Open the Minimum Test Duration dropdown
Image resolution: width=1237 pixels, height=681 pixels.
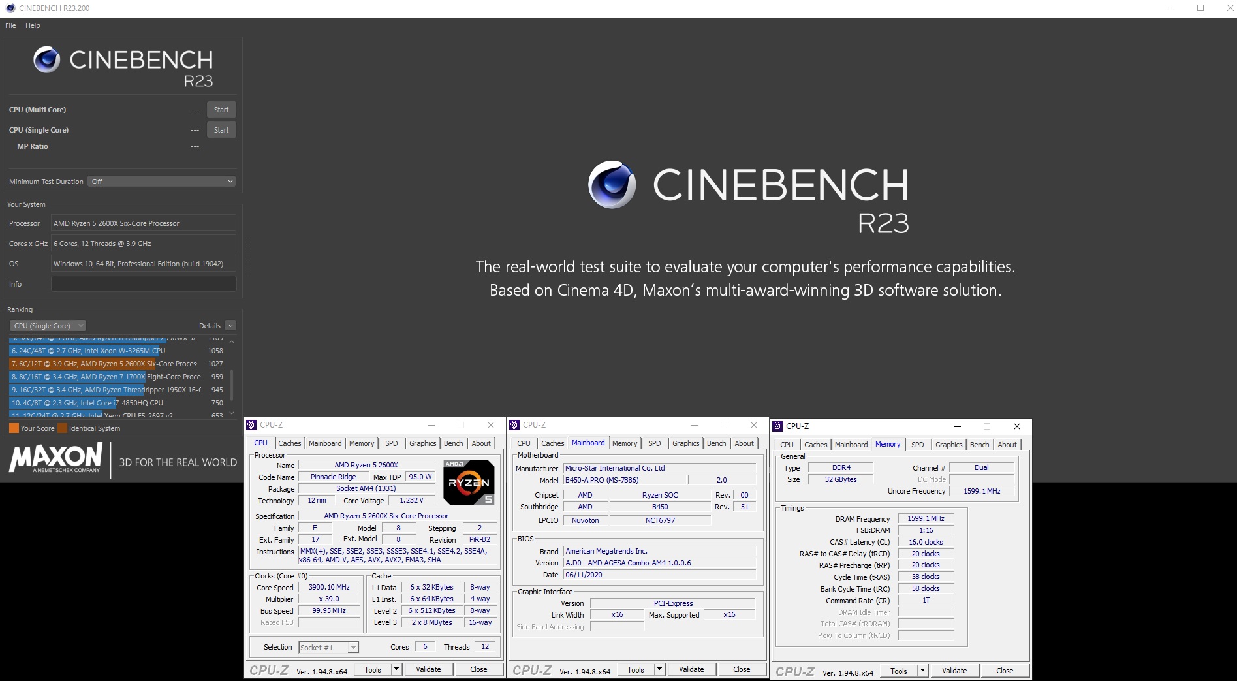click(162, 182)
